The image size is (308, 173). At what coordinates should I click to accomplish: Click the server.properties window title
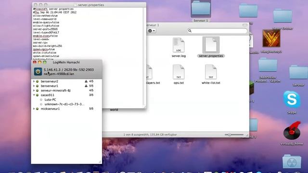tap(91, 5)
